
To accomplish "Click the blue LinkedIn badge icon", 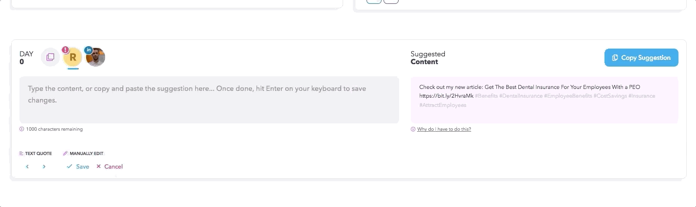I will [x=89, y=50].
